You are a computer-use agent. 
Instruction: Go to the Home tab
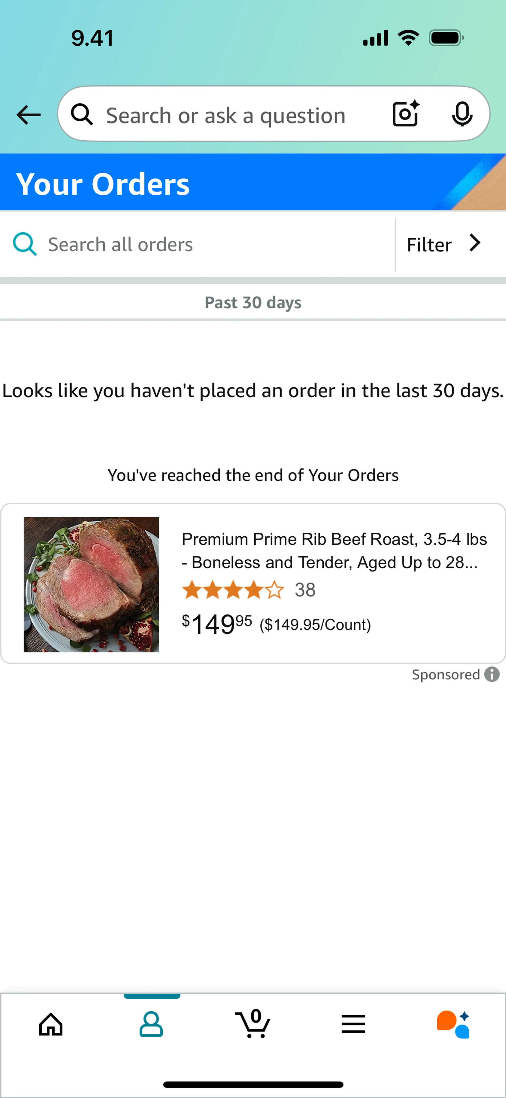click(x=51, y=1024)
